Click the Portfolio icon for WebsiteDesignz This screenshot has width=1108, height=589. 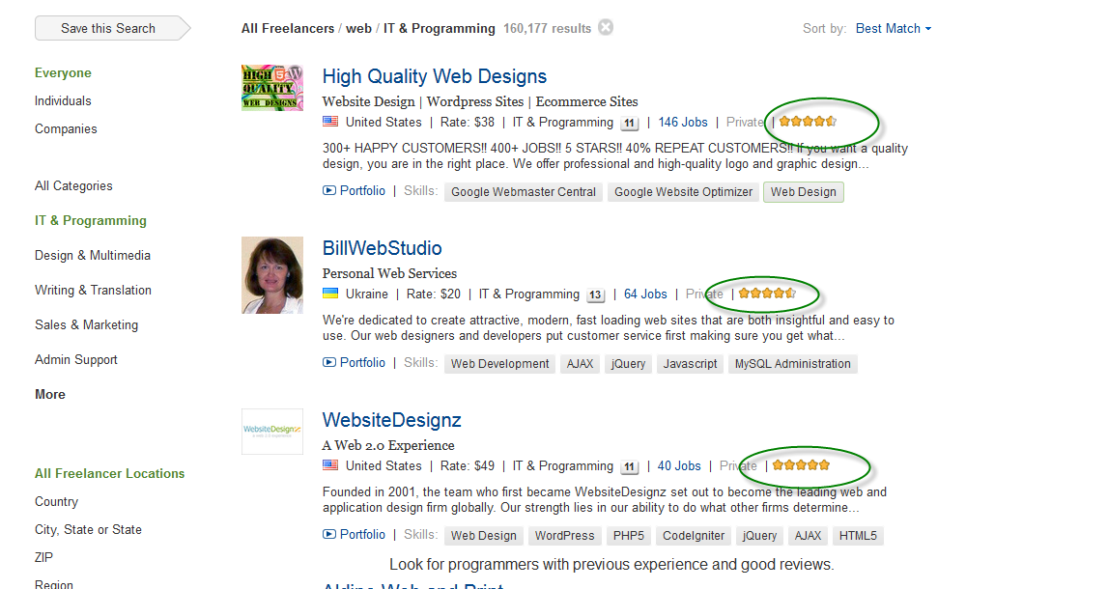click(329, 535)
